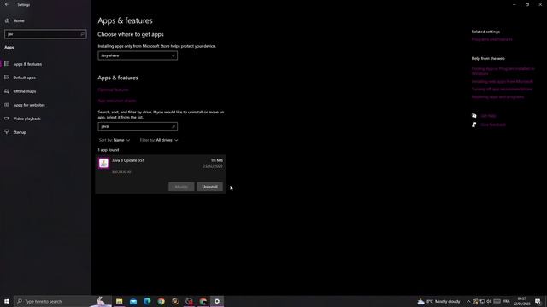Show hidden system tray icons chevron
The width and height of the screenshot is (547, 307).
pos(468,301)
